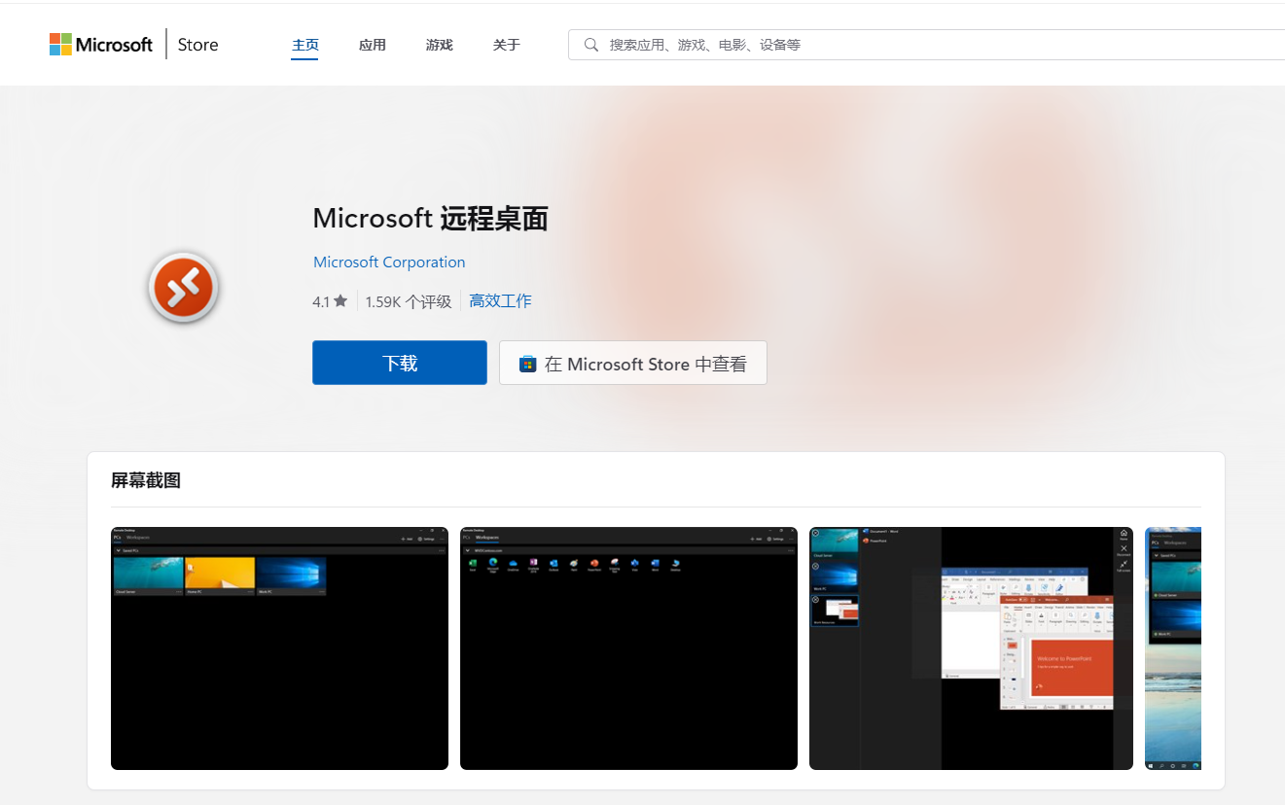Open the third screenshot with PowerPoint window

pos(971,648)
